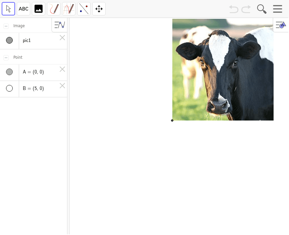Screen dimensions: 289x235
Task: Click the Image group label
Action: pos(19,26)
